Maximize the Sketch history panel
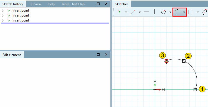The image size is (208, 107). [98, 4]
